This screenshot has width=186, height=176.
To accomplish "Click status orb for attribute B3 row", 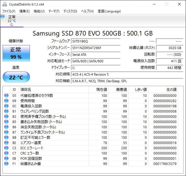I will coord(6,116).
